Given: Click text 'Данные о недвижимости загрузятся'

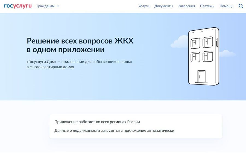Looking at the screenshot, I should pyautogui.click(x=87, y=131).
